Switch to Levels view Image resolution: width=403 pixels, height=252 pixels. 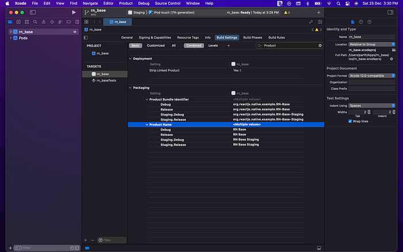tap(213, 45)
